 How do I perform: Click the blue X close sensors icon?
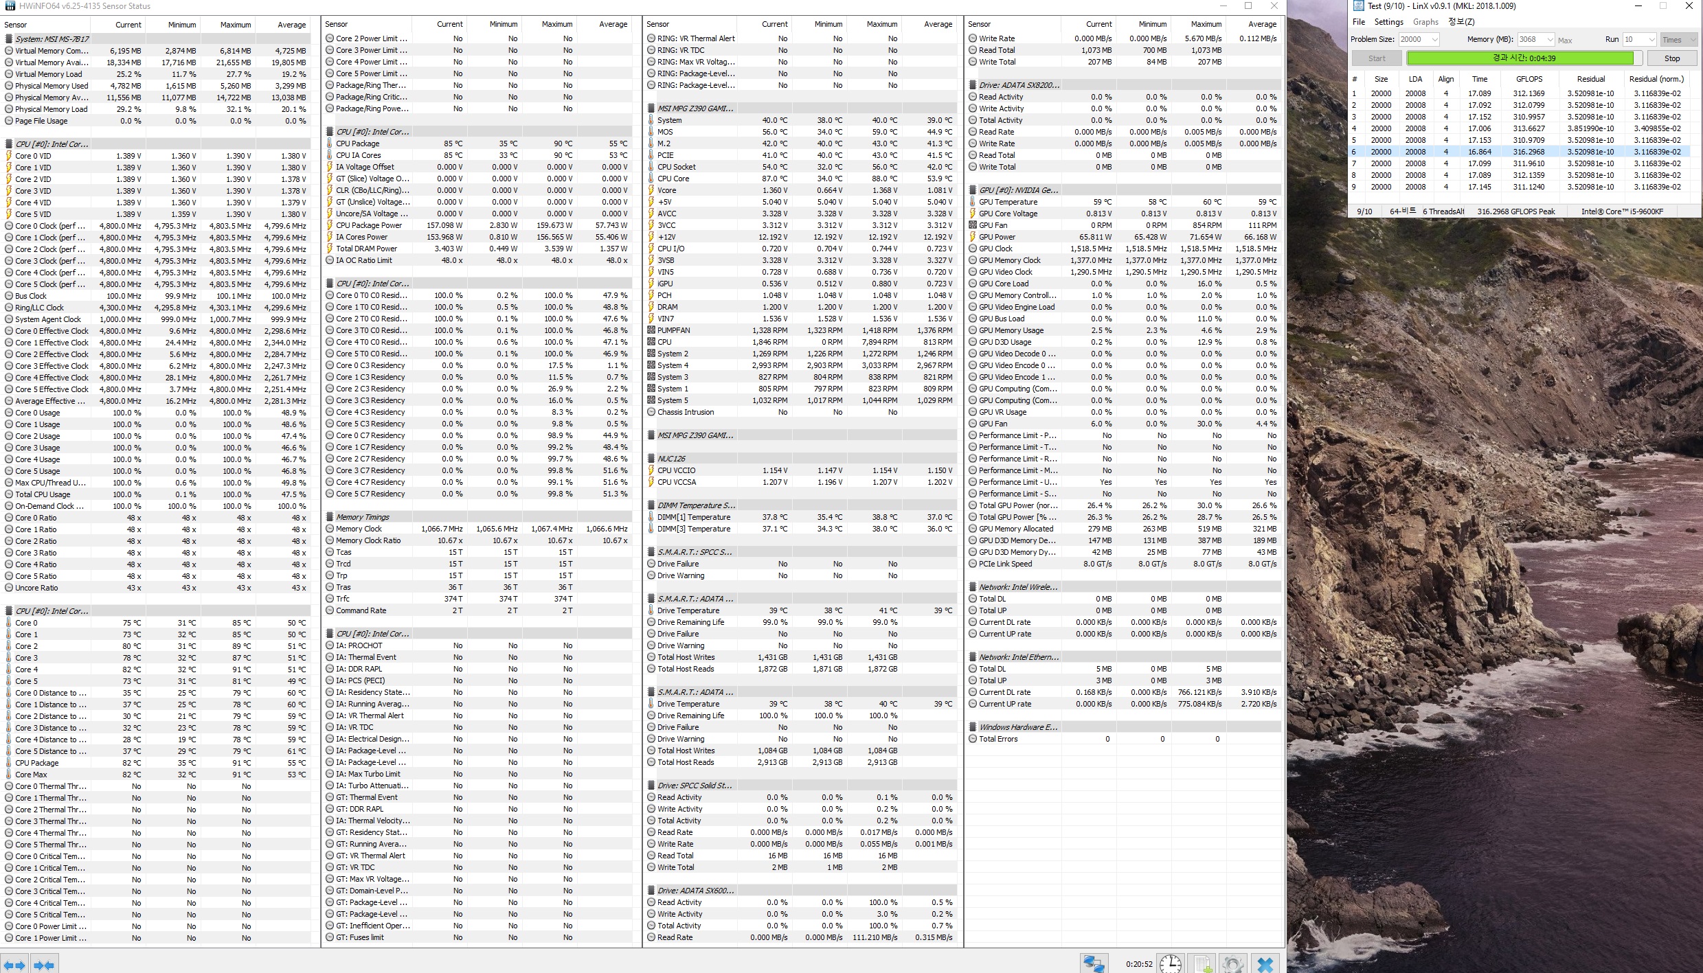pos(1265,963)
